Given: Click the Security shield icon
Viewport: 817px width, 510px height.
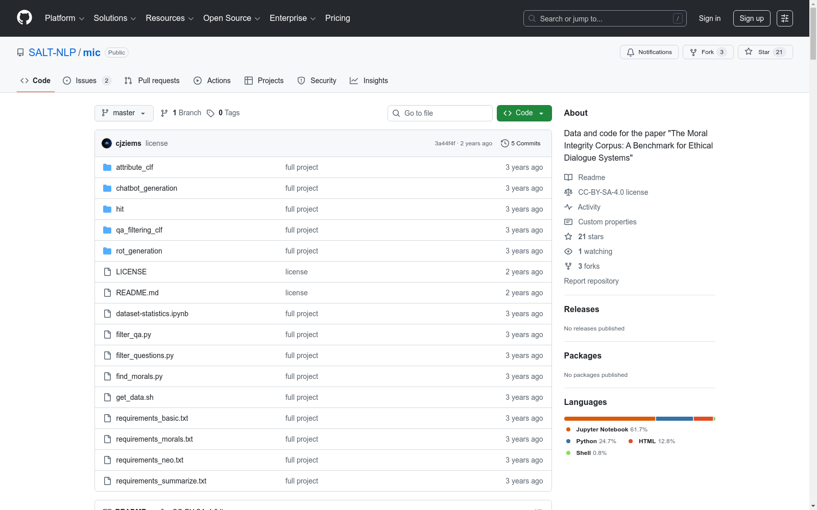Looking at the screenshot, I should [301, 81].
